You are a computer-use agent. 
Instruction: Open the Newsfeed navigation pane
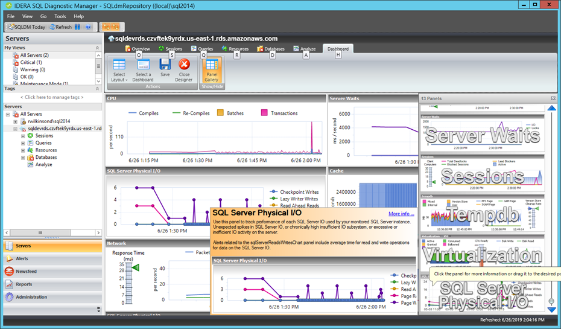click(x=53, y=272)
